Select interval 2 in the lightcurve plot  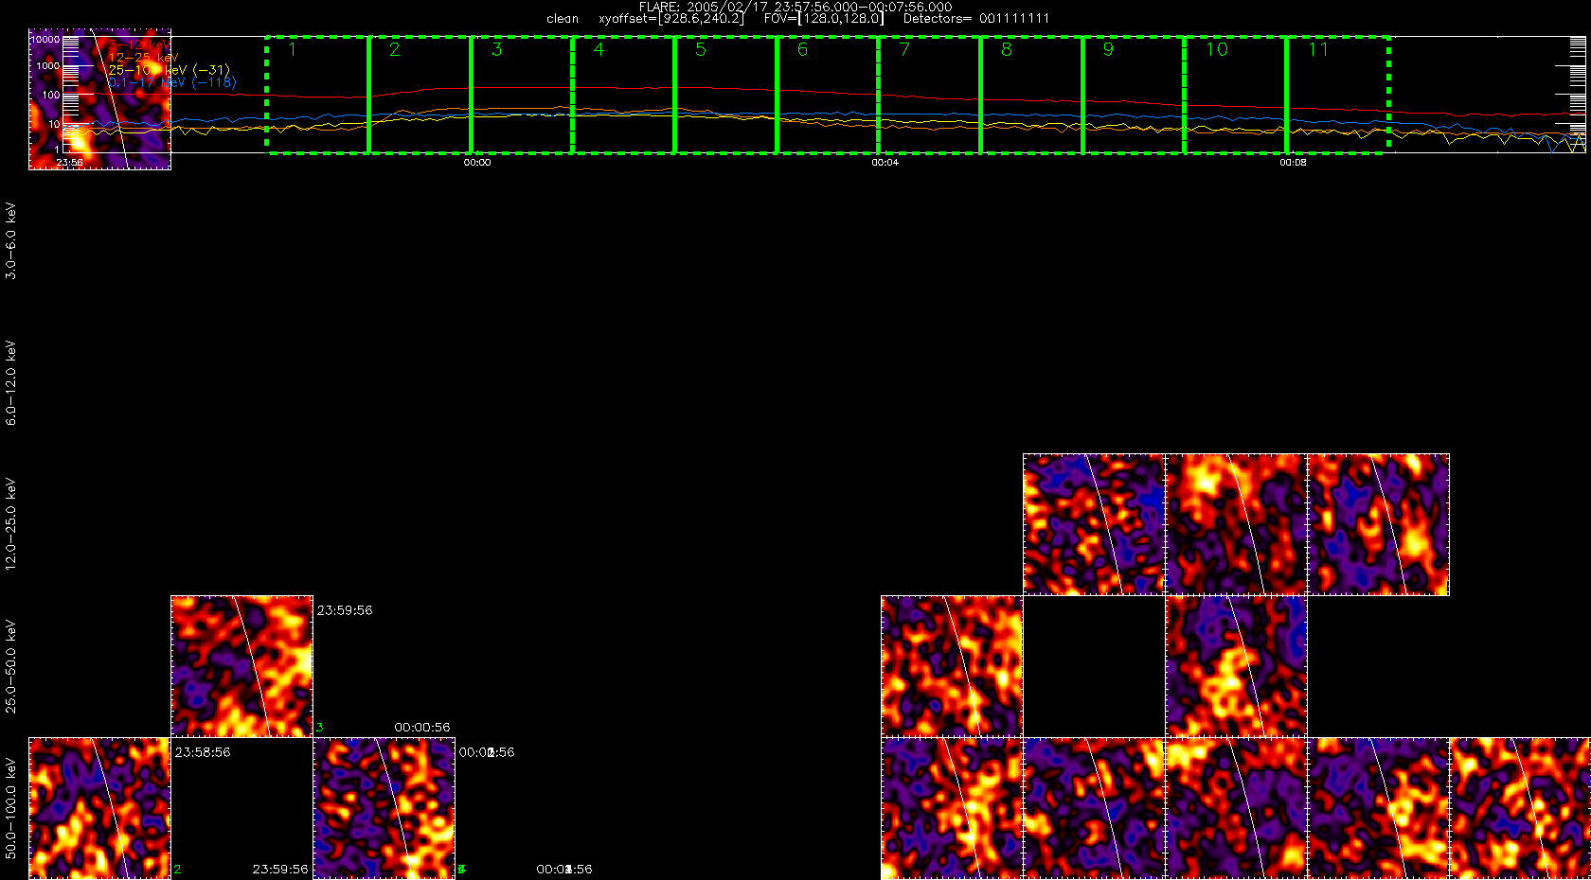[420, 95]
